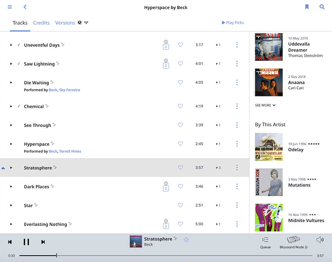332x262 pixels.
Task: Expand Hyperspace row triangle
Action: pos(11,144)
